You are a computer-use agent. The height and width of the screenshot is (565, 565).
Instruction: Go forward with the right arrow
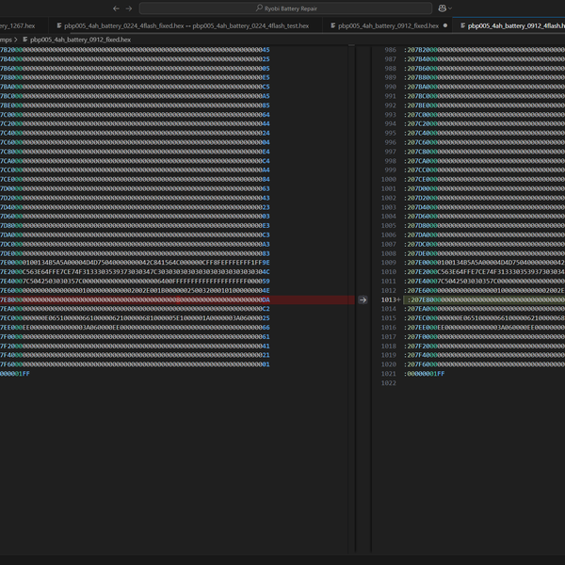coord(129,8)
